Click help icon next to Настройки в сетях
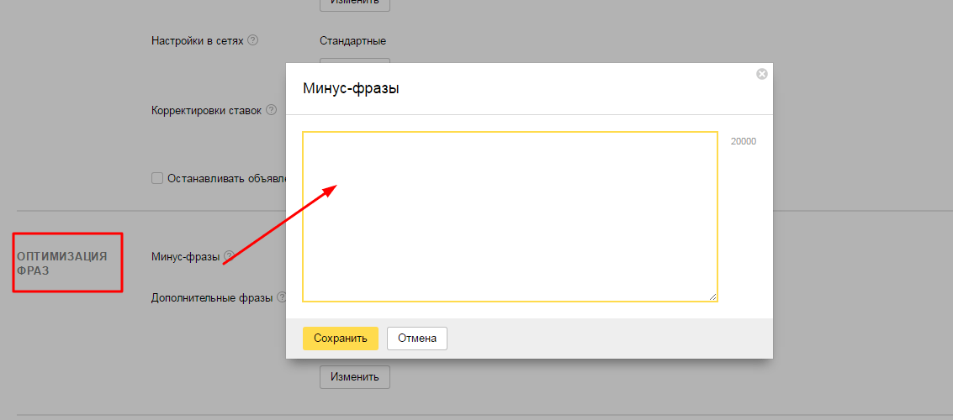 pyautogui.click(x=253, y=40)
